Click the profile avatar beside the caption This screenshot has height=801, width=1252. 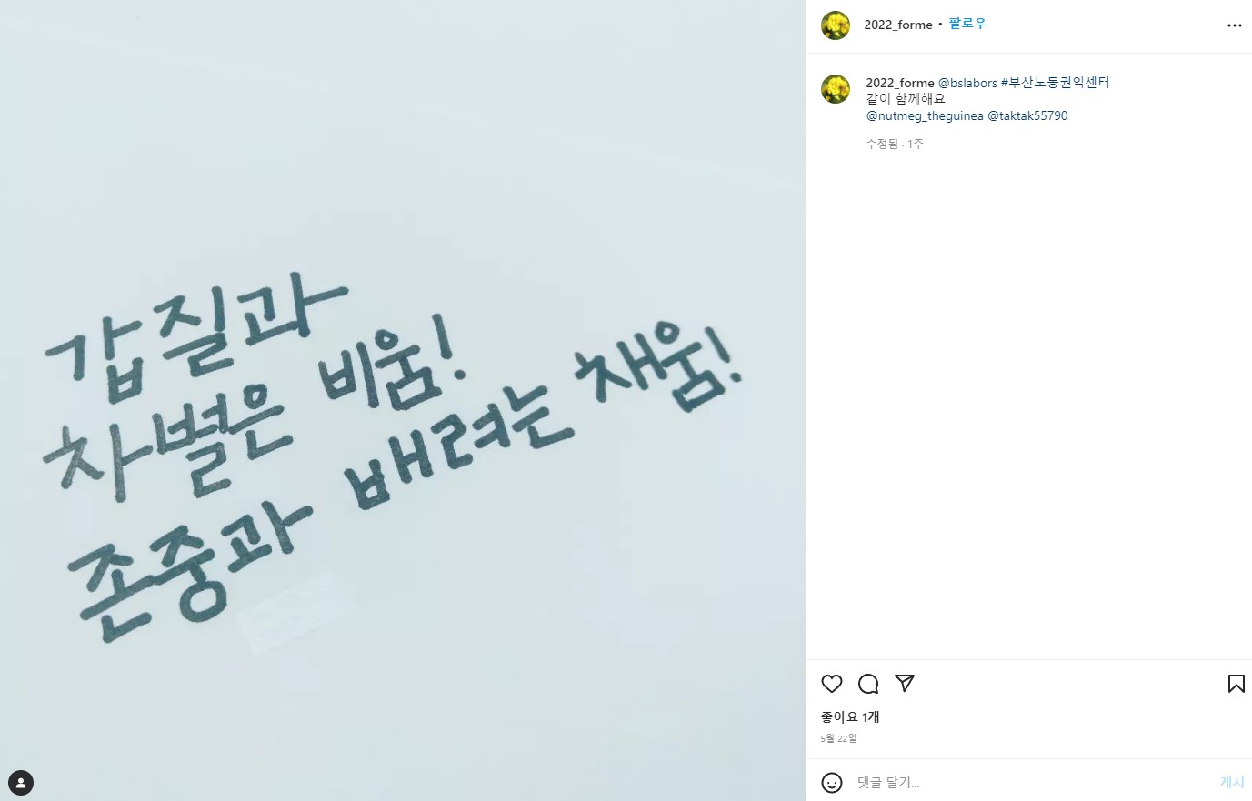836,89
